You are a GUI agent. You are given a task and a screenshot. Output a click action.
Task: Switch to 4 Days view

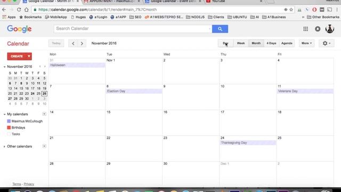pos(271,43)
